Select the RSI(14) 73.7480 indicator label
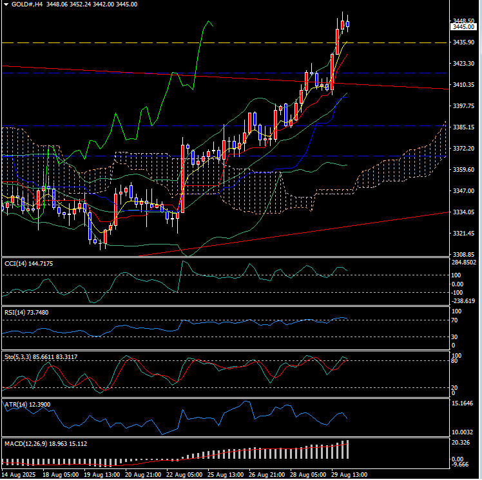This screenshot has width=482, height=480. point(26,313)
